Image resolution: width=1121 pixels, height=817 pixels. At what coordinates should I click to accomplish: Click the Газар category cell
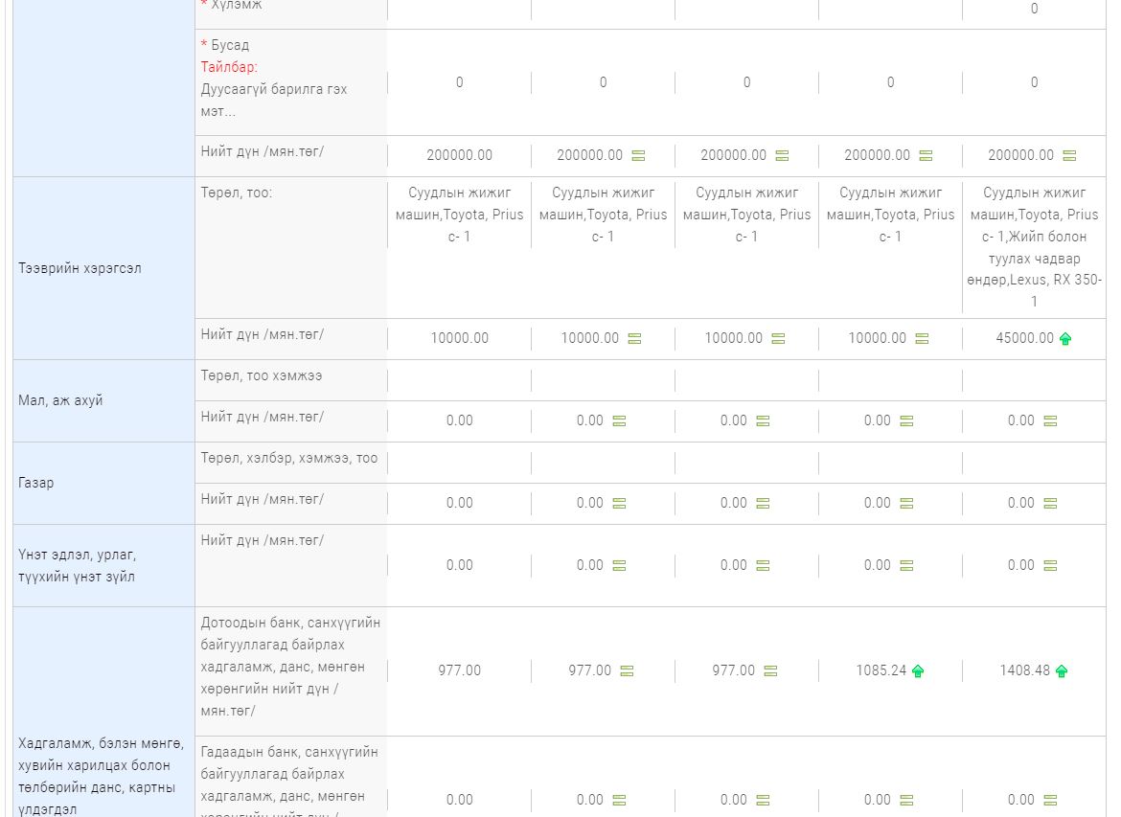pos(36,483)
